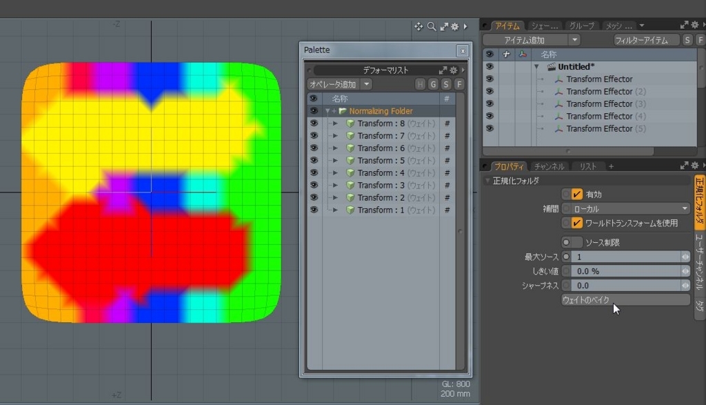Image resolution: width=706 pixels, height=405 pixels.
Task: Open the 補間 ローカル dropdown
Action: [630, 208]
